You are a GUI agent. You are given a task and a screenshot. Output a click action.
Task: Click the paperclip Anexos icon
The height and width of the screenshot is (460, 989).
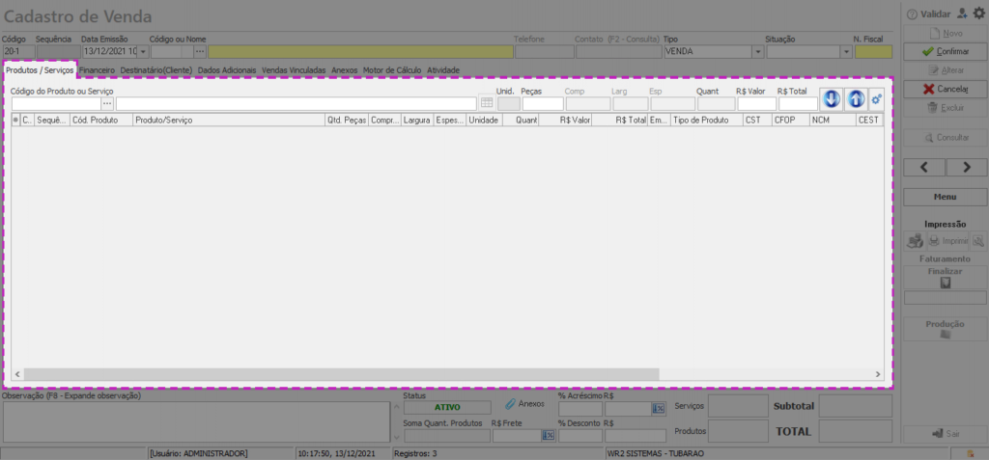pos(511,404)
